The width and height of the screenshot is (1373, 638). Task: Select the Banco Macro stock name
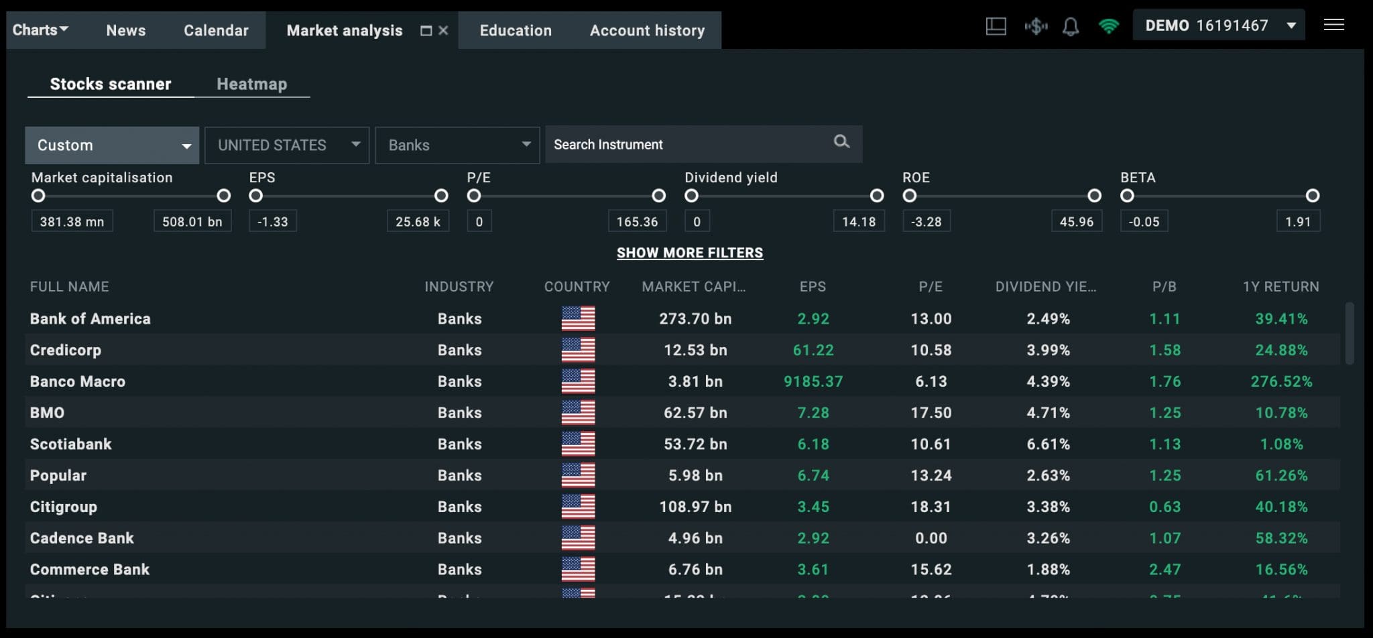click(x=77, y=381)
